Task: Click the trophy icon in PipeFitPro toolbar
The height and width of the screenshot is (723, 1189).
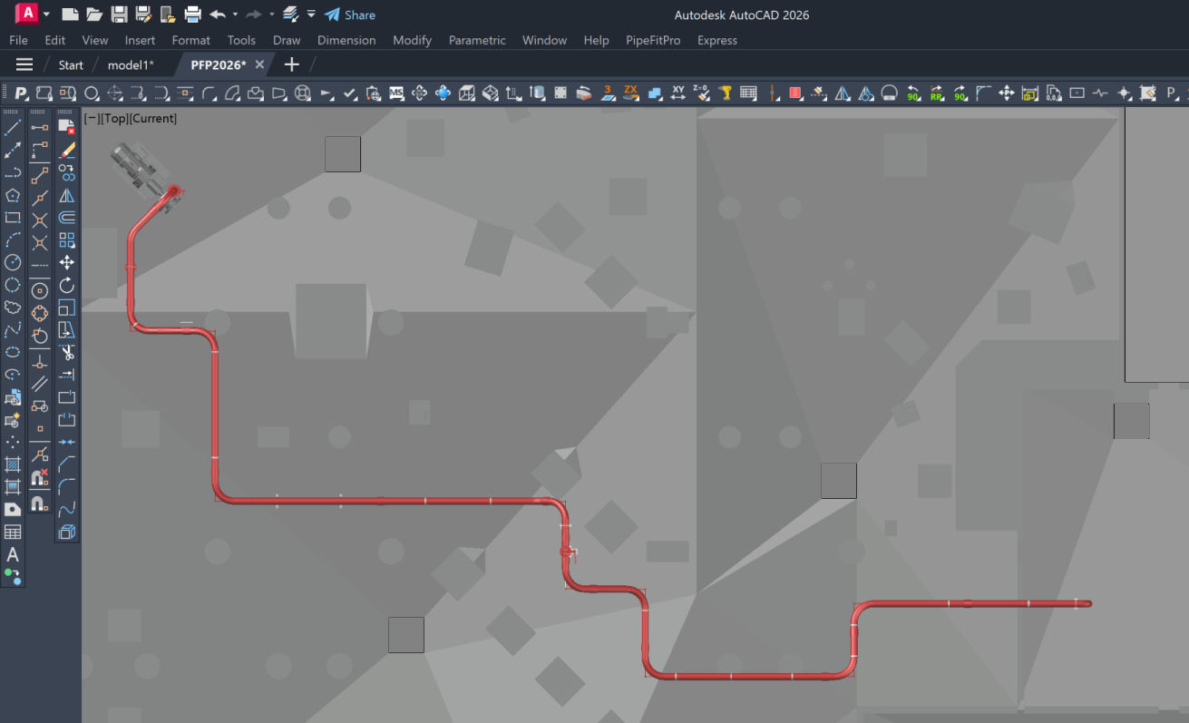Action: coord(726,93)
